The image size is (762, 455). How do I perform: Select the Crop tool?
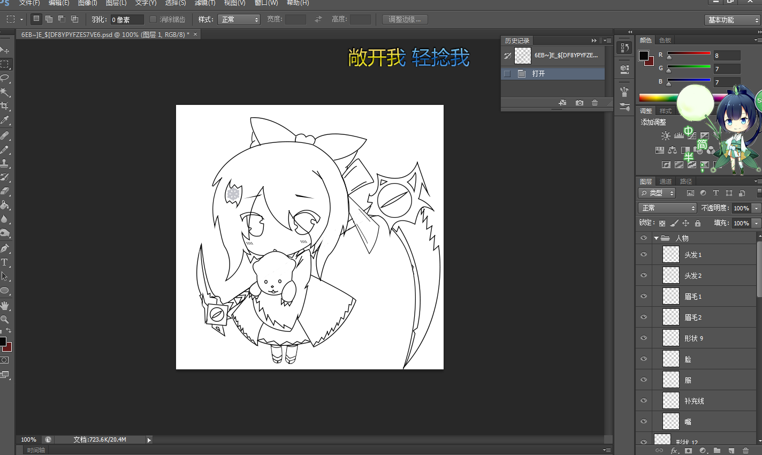point(5,106)
